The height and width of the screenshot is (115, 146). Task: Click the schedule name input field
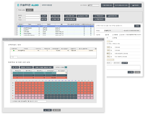click(x=34, y=101)
